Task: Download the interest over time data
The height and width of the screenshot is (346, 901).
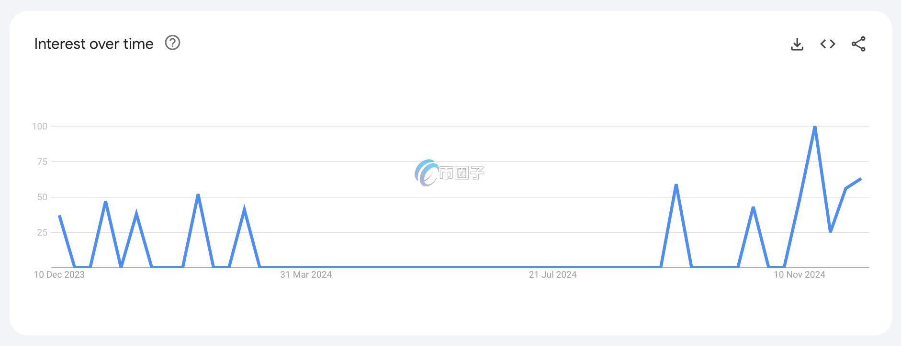Action: [x=797, y=44]
